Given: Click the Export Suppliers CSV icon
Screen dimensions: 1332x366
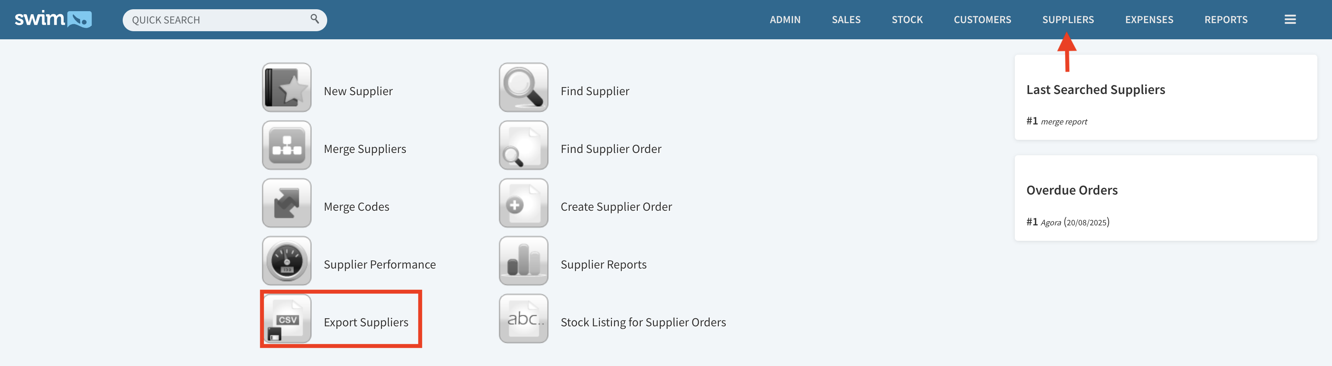Looking at the screenshot, I should pos(286,319).
